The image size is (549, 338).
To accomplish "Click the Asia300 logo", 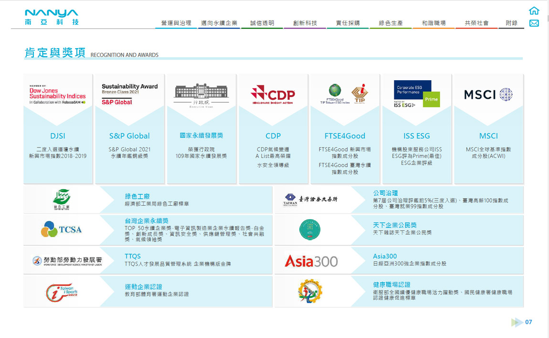I will click(x=311, y=261).
